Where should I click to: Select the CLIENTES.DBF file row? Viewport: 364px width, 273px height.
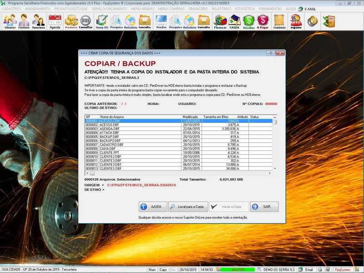coord(178,168)
